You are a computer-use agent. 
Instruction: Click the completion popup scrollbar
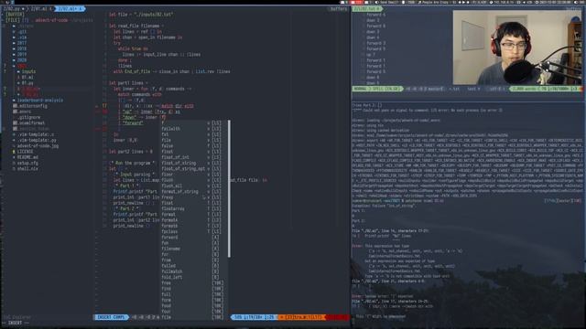pyautogui.click(x=229, y=188)
